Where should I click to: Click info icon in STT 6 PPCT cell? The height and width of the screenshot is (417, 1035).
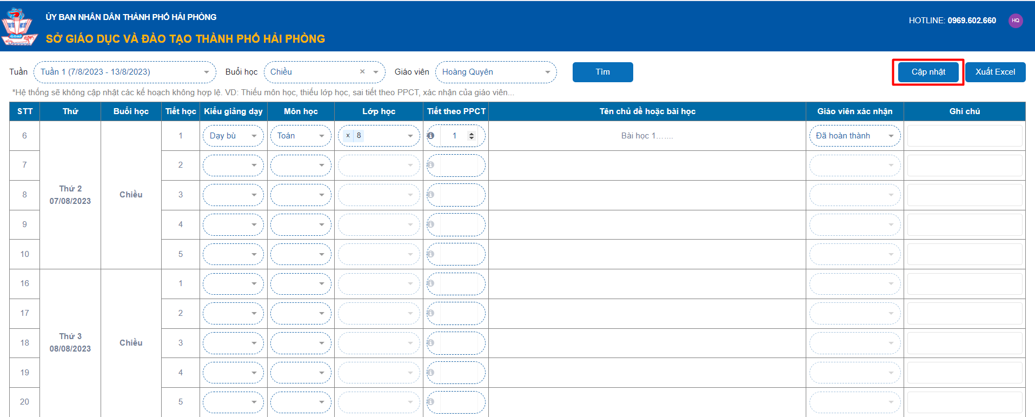pyautogui.click(x=430, y=136)
